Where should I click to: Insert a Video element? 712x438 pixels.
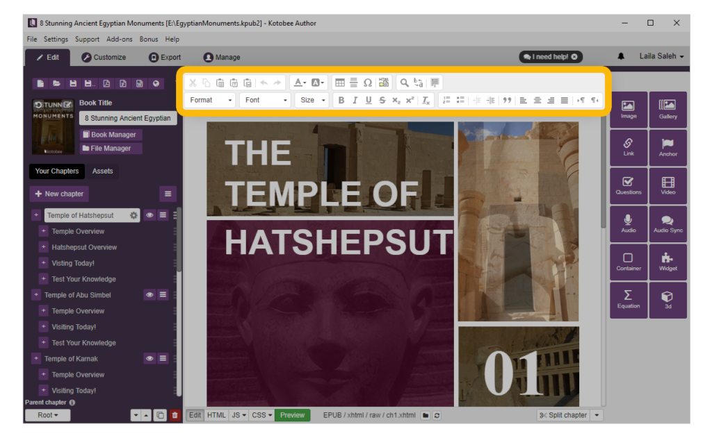tap(668, 185)
